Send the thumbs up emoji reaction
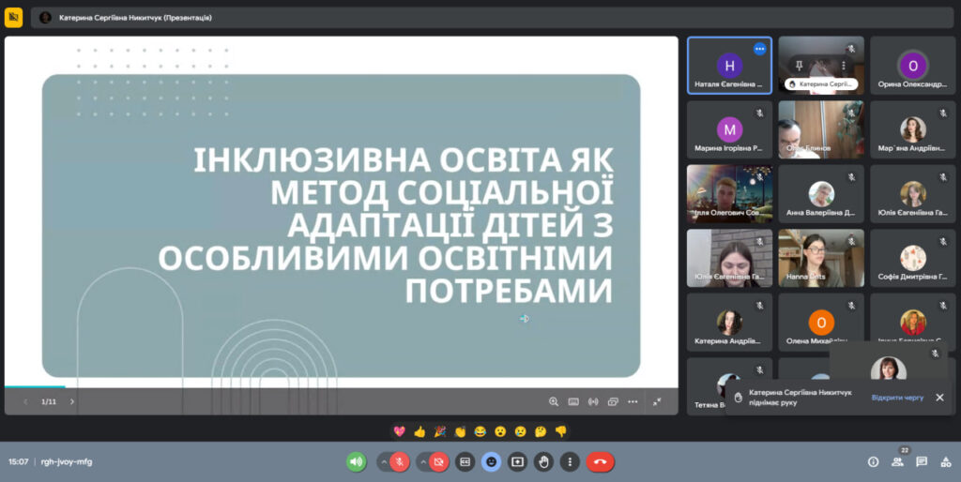The image size is (961, 482). pos(419,431)
